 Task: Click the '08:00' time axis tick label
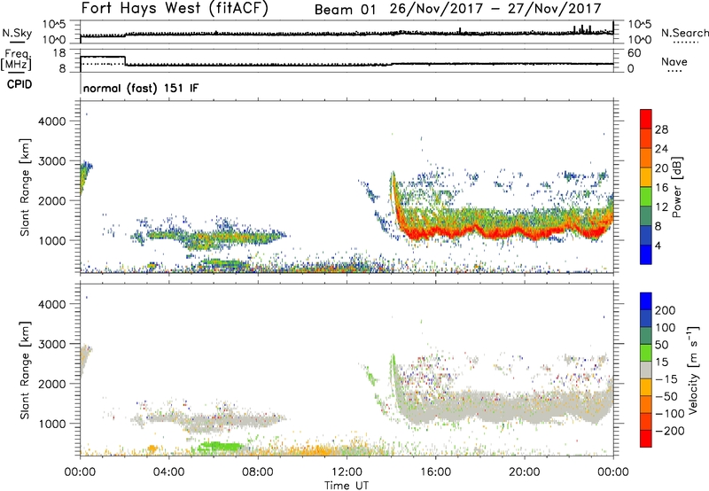[258, 472]
